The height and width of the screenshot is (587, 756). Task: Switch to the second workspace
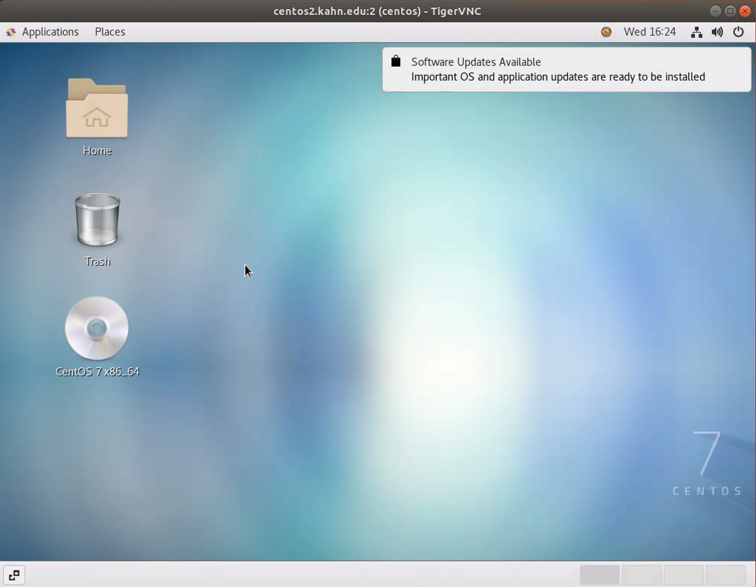641,575
